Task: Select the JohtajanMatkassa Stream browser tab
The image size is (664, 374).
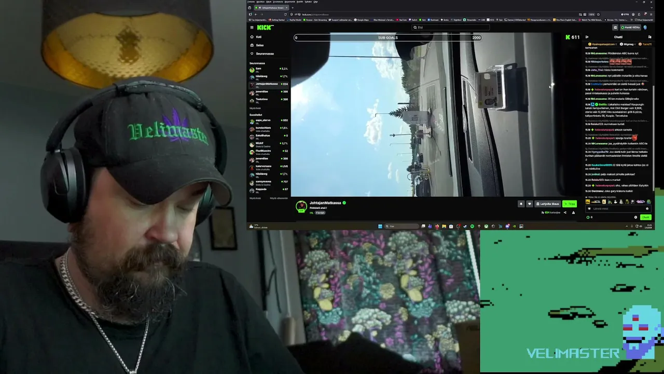Action: click(270, 8)
